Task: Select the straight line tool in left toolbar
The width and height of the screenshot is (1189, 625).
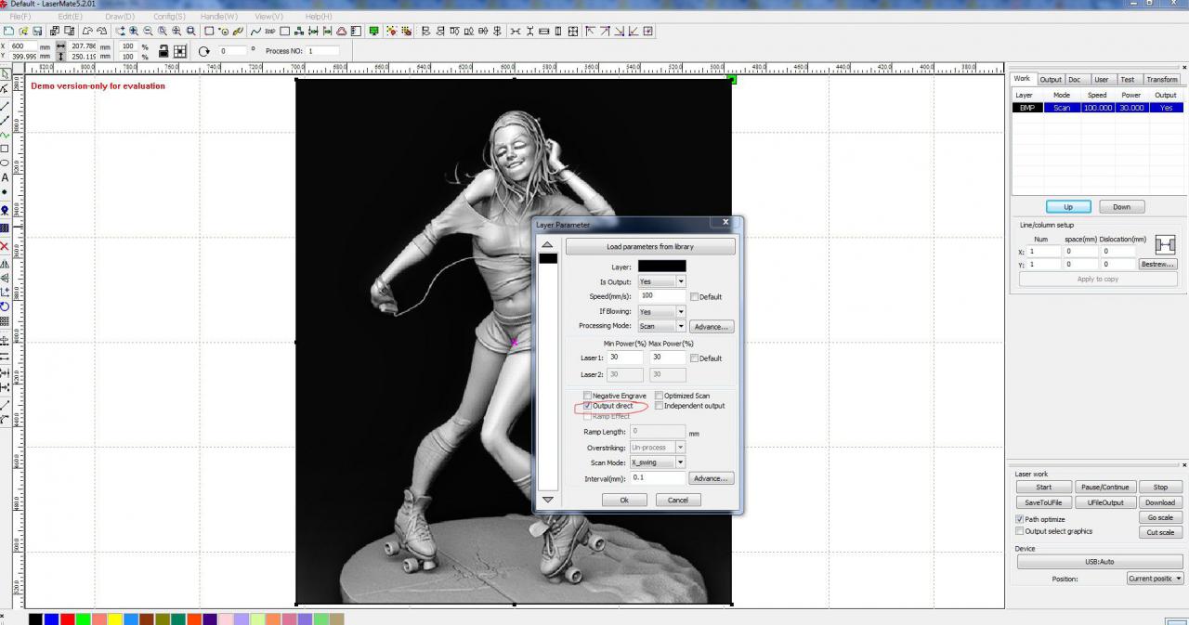Action: tap(5, 106)
